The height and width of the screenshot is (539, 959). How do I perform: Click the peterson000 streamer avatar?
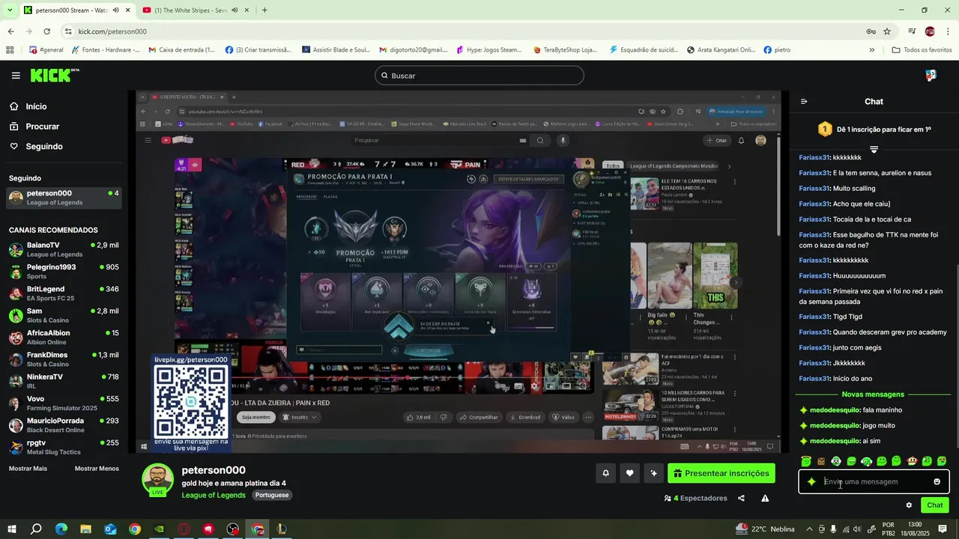click(x=157, y=480)
